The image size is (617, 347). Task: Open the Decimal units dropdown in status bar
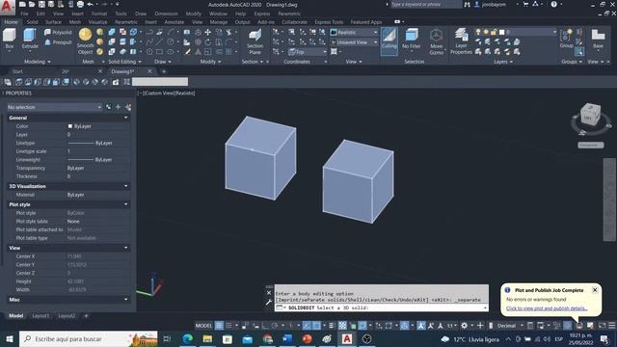510,326
